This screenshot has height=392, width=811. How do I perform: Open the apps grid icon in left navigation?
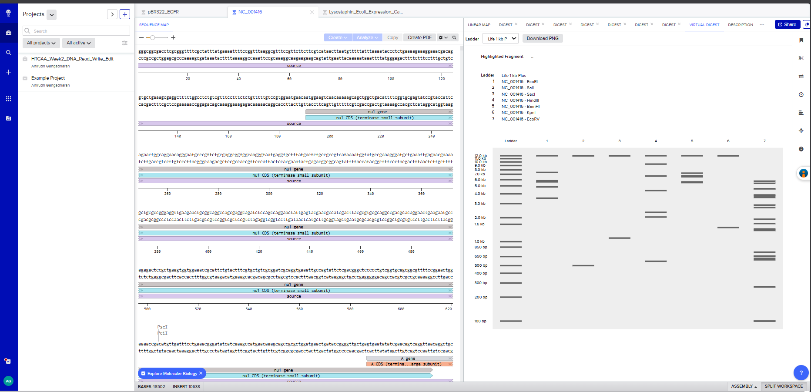point(8,99)
